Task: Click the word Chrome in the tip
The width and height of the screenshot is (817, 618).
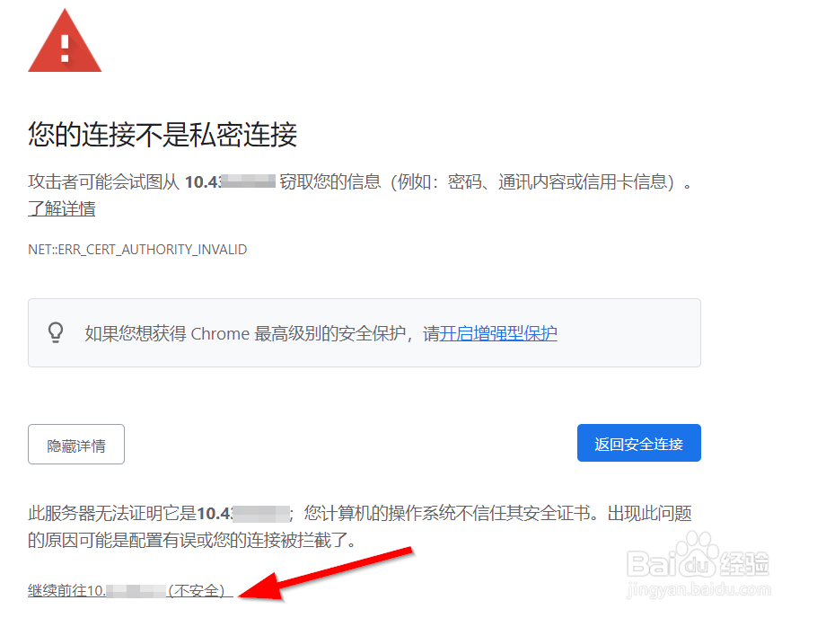Action: pyautogui.click(x=220, y=333)
